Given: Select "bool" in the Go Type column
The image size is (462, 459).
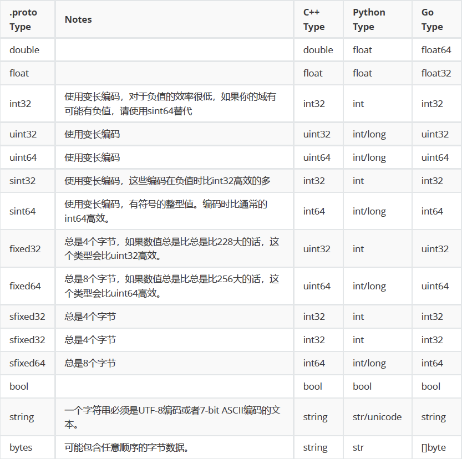Looking at the screenshot, I should pyautogui.click(x=431, y=386).
